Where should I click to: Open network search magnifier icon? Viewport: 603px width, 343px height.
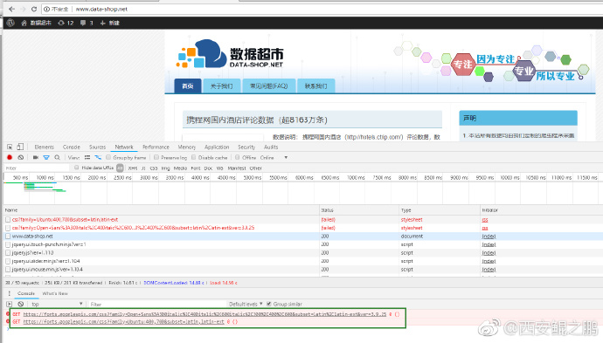pos(58,157)
